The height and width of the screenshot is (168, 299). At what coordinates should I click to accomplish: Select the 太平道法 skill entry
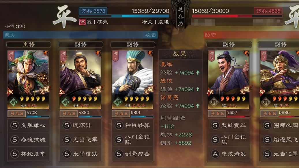coord(80,154)
